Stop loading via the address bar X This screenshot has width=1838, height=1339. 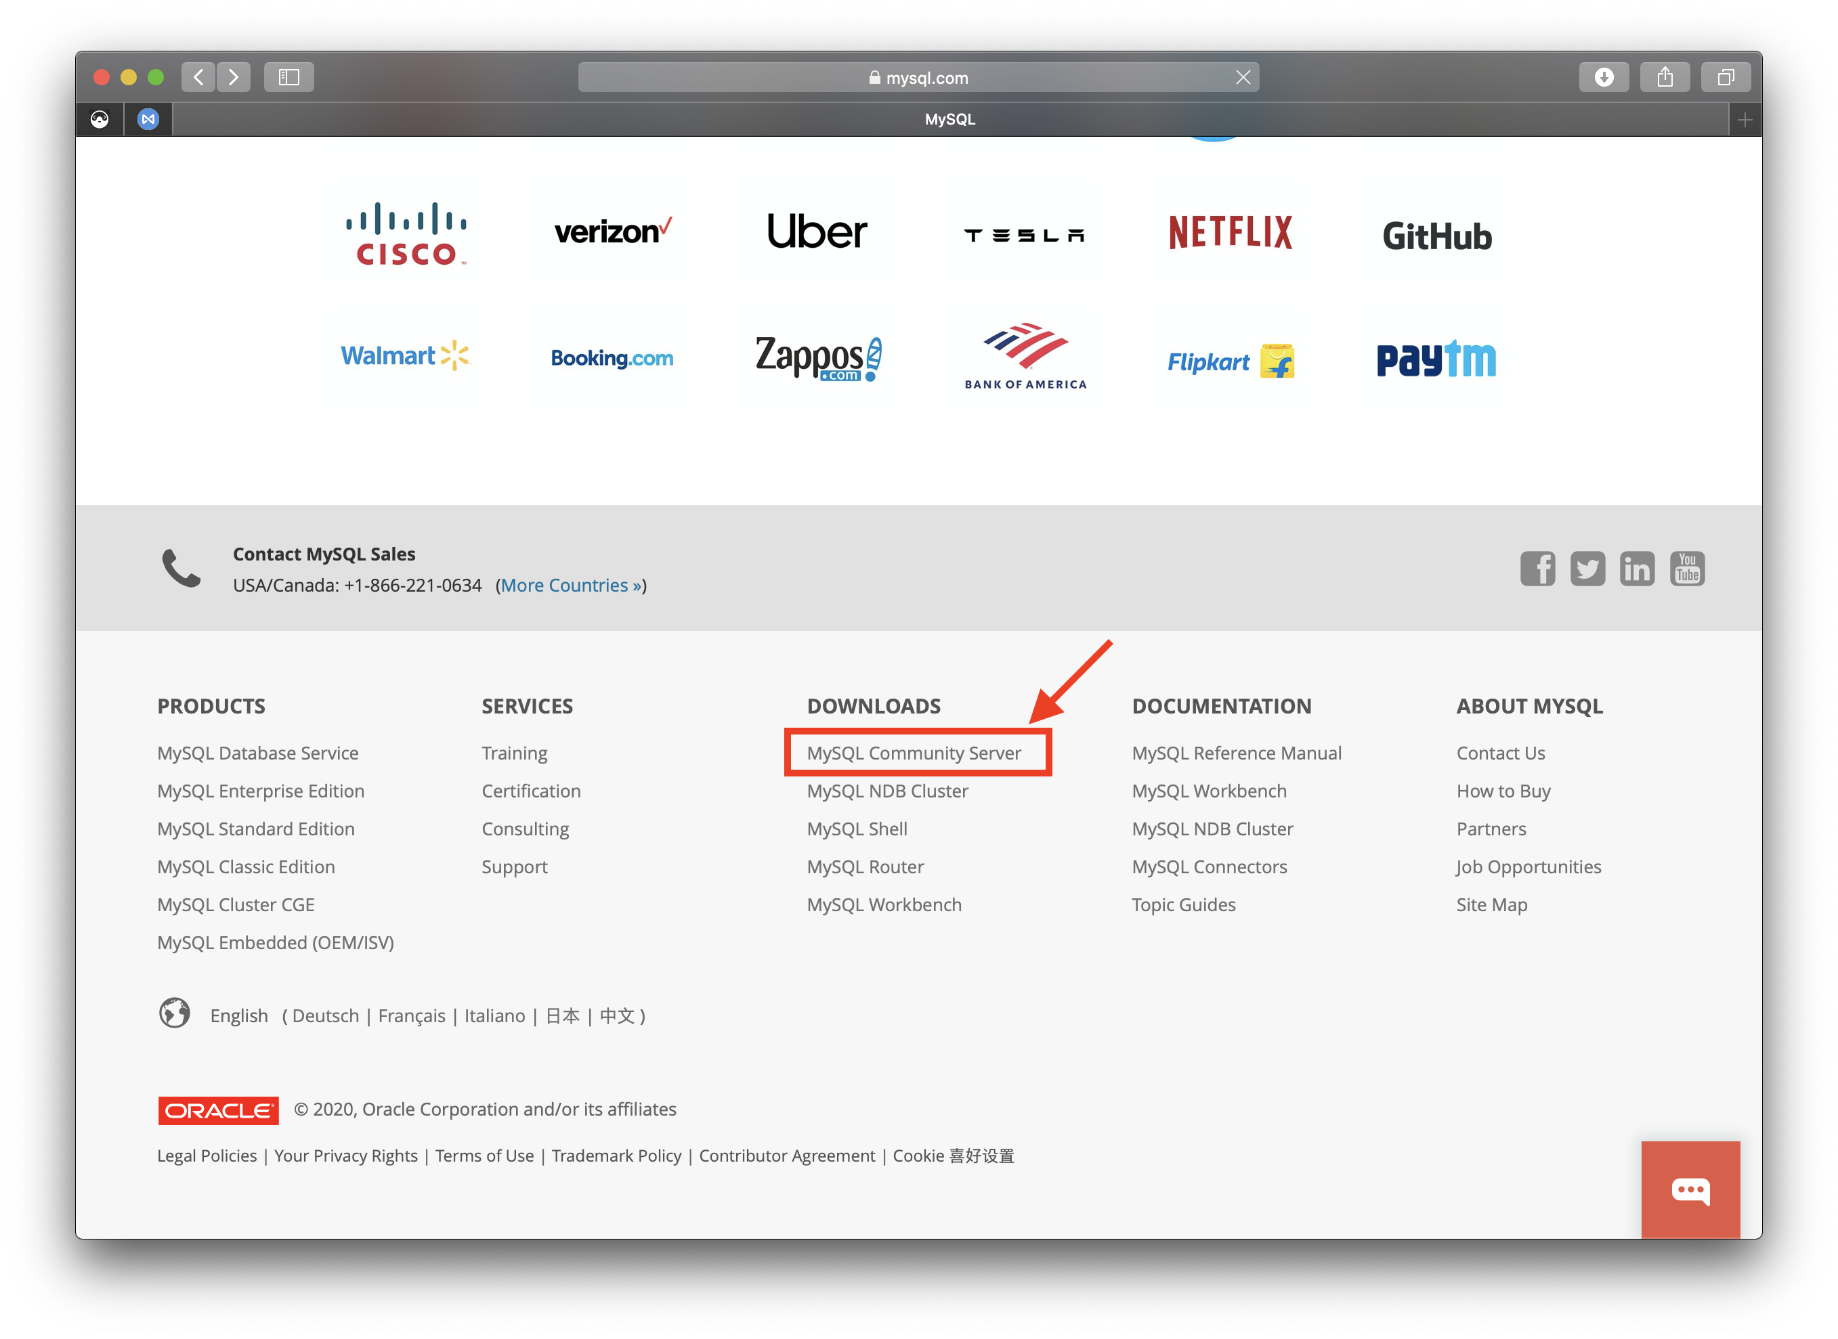[1242, 77]
